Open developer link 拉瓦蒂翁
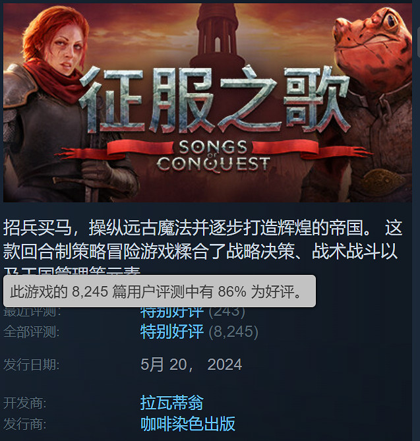The image size is (420, 441). [172, 403]
